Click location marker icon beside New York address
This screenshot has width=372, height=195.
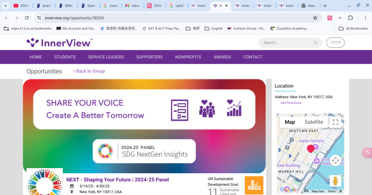click(x=72, y=192)
